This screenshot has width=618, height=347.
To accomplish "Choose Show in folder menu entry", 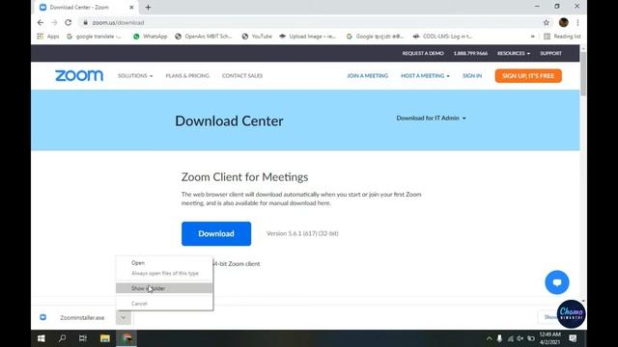I will point(164,288).
